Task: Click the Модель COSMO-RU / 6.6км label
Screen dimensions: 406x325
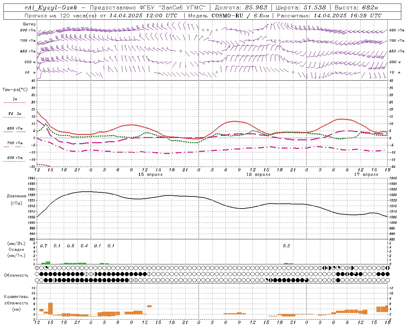Action: tap(229, 16)
